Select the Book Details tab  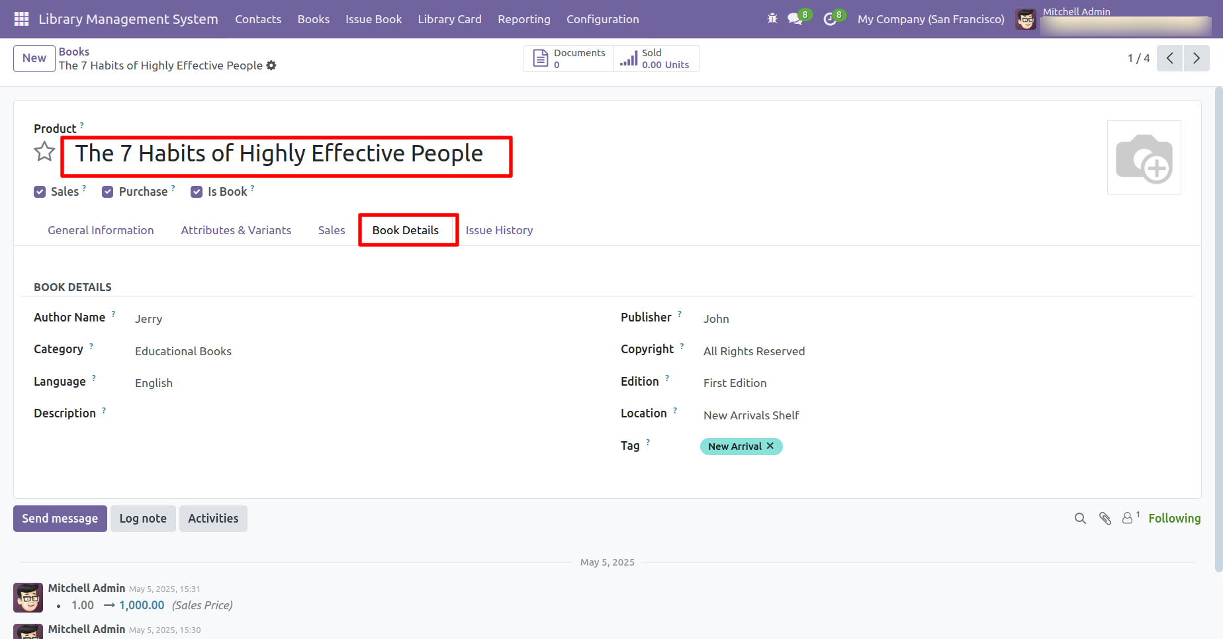(x=406, y=230)
